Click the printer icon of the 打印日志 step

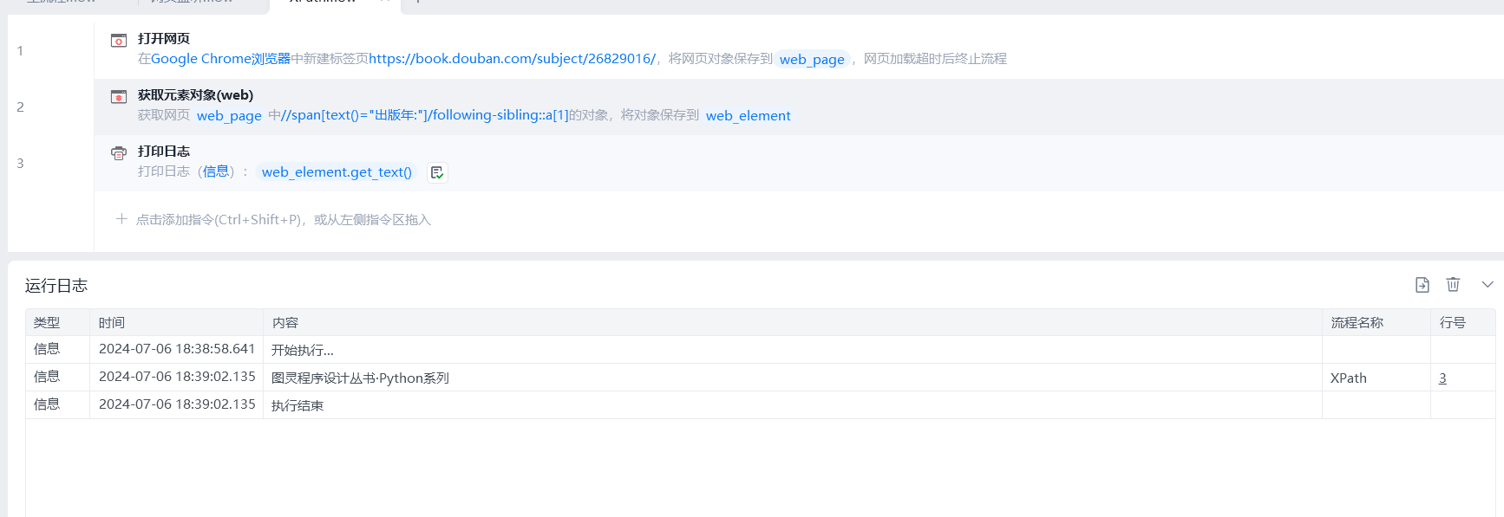tap(119, 153)
